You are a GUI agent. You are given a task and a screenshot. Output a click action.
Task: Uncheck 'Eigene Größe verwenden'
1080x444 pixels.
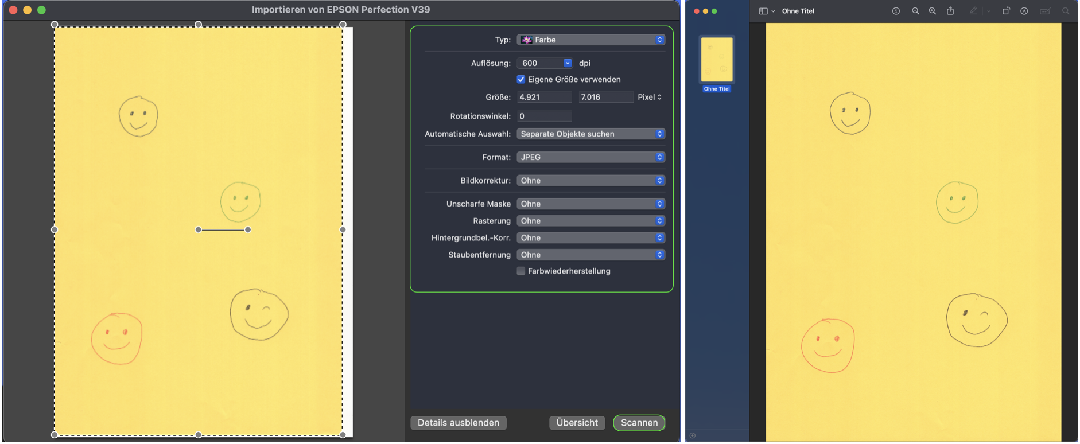521,79
